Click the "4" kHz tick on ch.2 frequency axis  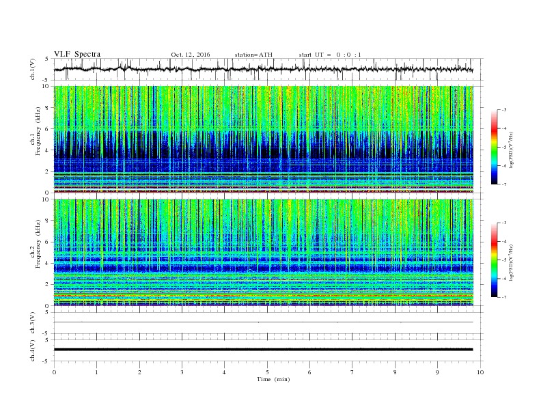(x=48, y=264)
